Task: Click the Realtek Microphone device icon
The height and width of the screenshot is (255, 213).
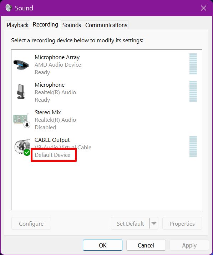Action: (x=21, y=92)
